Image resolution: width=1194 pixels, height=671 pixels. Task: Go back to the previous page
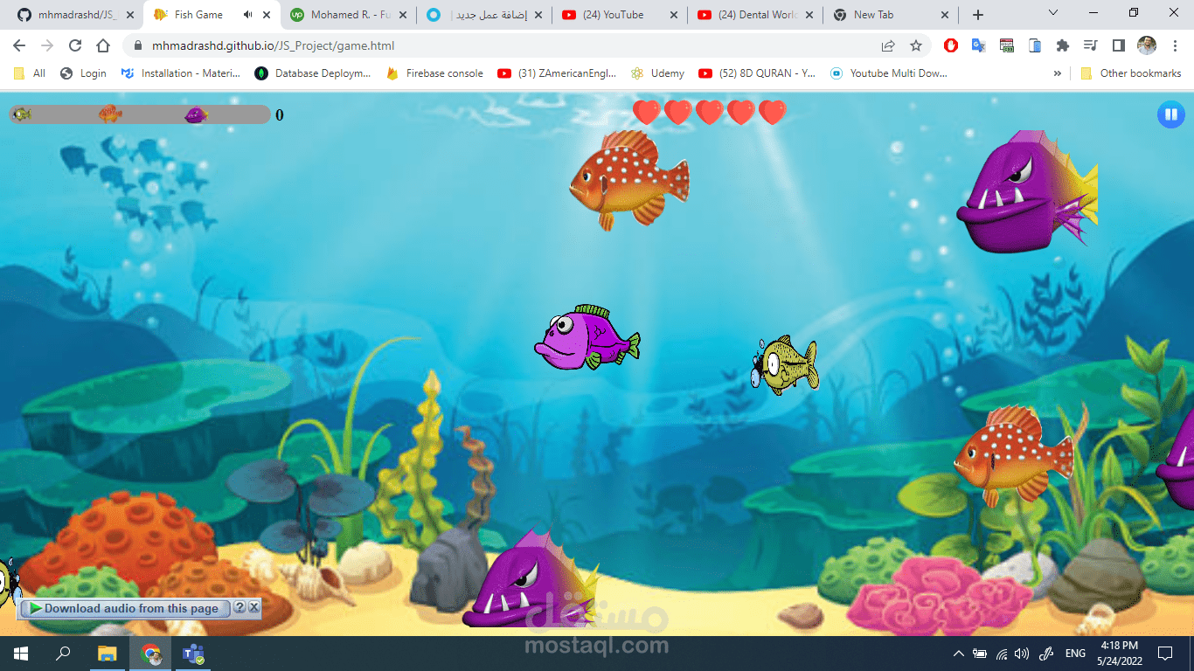point(19,45)
